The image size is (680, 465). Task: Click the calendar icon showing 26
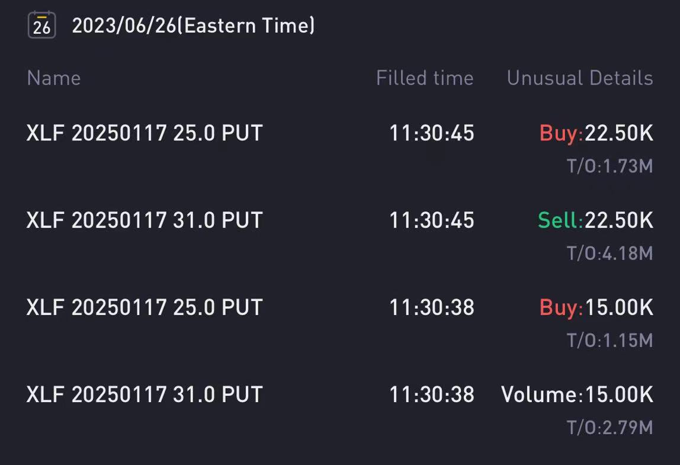coord(41,25)
